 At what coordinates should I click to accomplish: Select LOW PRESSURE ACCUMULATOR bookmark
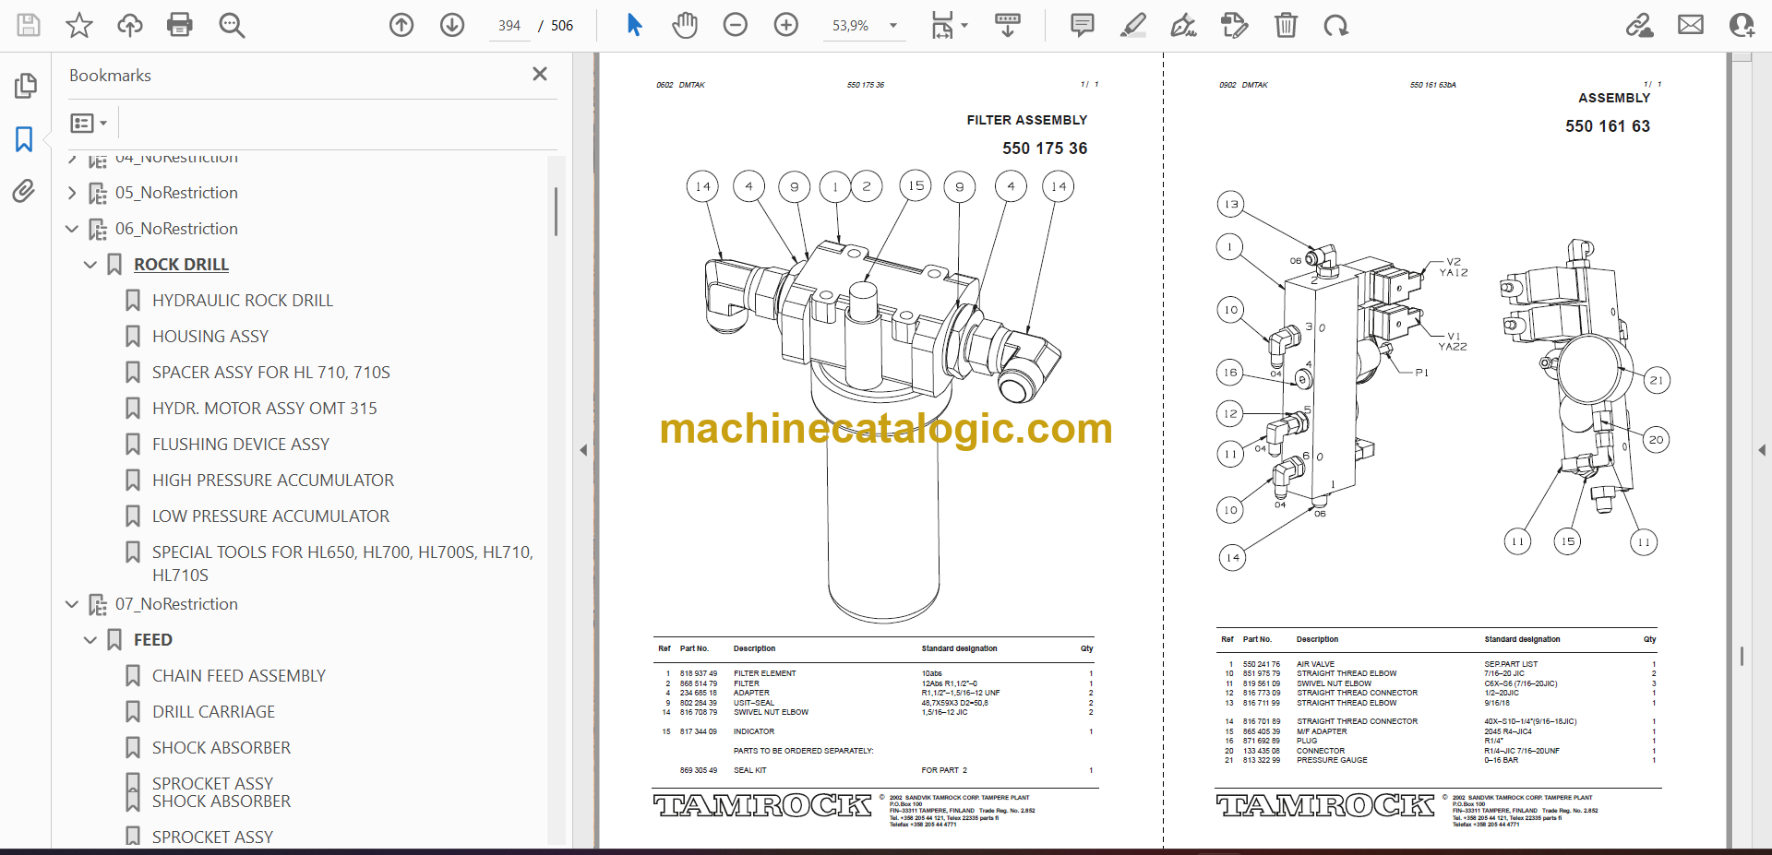(270, 517)
